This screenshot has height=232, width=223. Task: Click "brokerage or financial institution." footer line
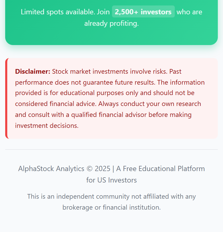[x=112, y=208]
